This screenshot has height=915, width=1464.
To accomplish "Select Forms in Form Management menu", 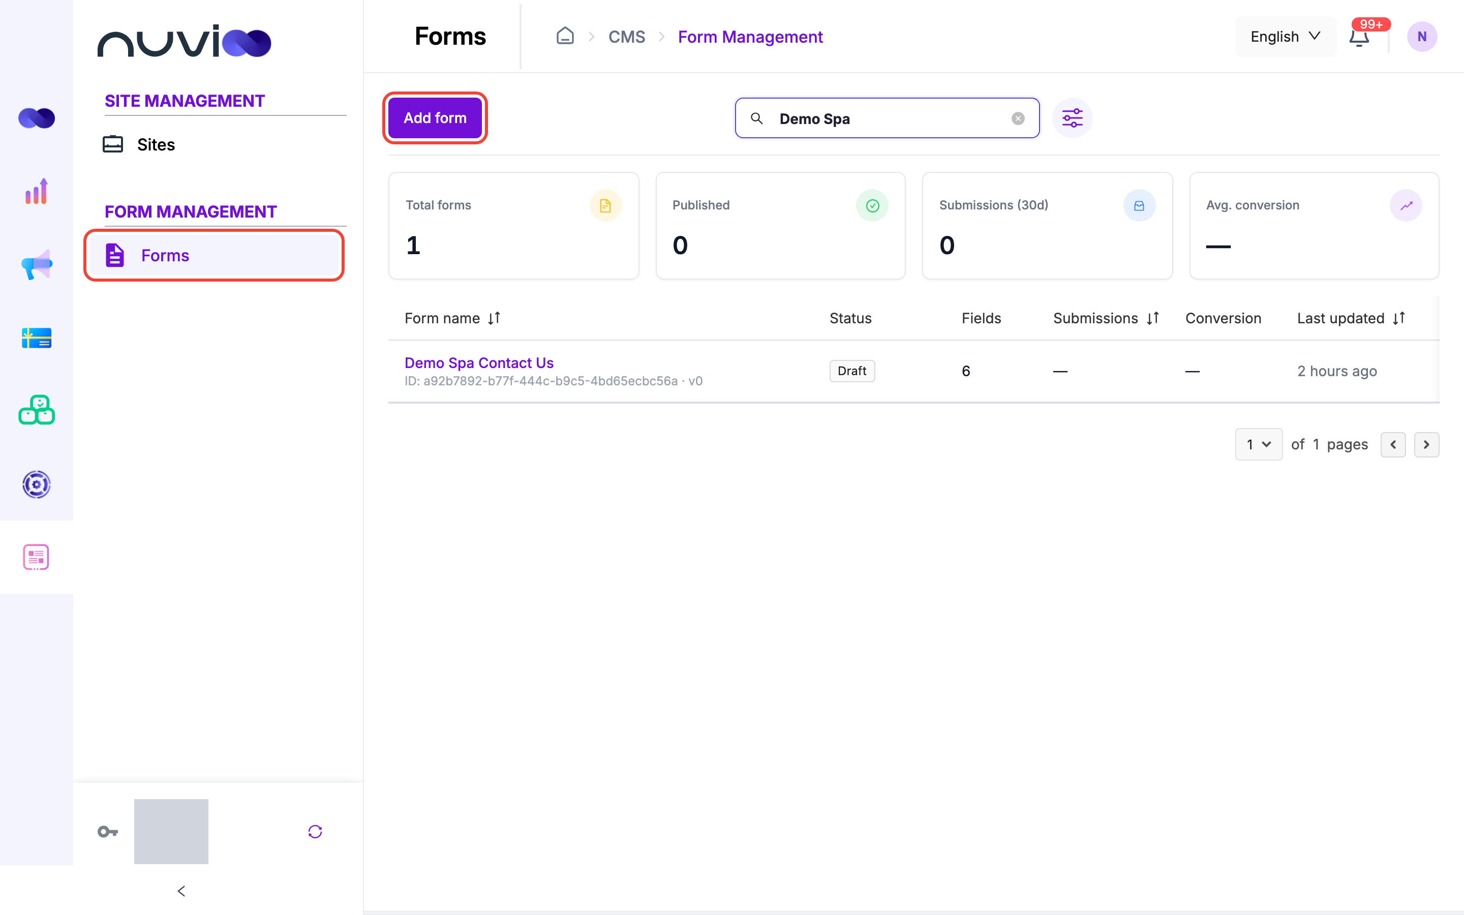I will 214,255.
